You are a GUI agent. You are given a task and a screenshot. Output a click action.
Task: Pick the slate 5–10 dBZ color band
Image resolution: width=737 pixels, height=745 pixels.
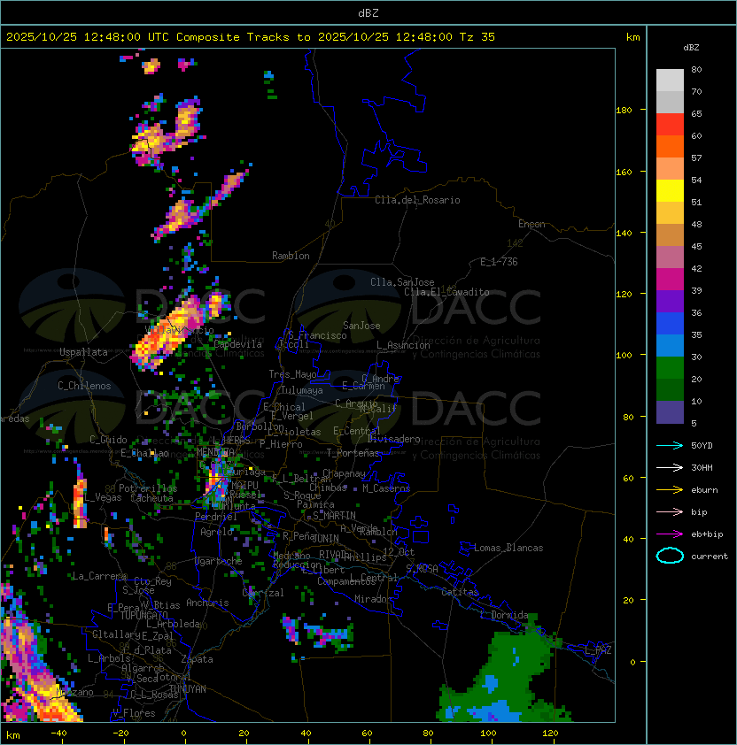(670, 412)
